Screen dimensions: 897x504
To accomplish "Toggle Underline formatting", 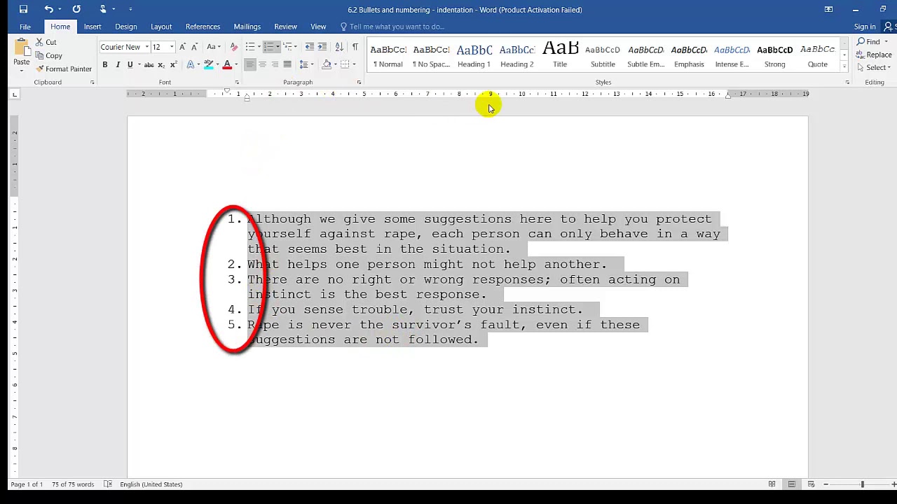I will 130,64.
